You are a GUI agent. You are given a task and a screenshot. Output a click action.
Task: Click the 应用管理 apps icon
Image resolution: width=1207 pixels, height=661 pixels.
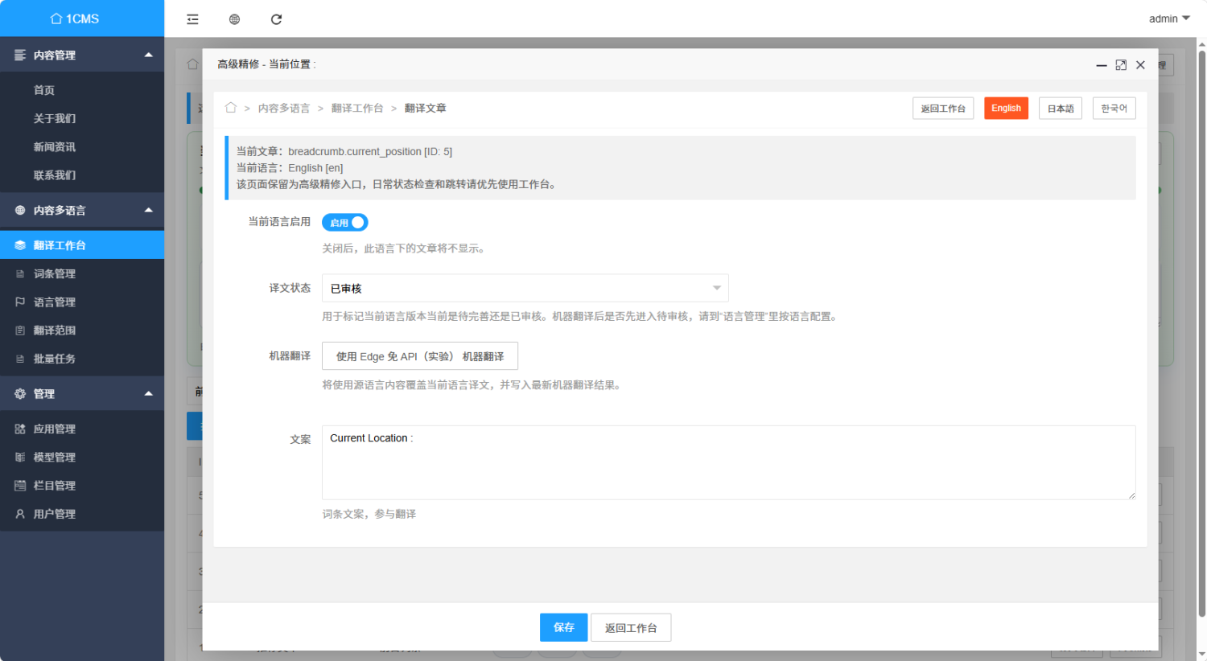[20, 429]
